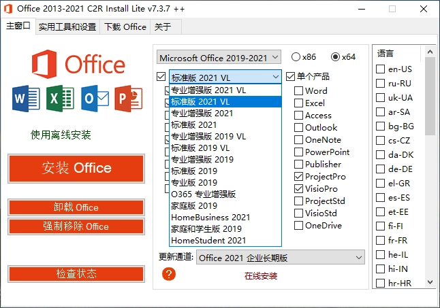Enable the Word checkbox
The image size is (440, 308).
click(298, 90)
